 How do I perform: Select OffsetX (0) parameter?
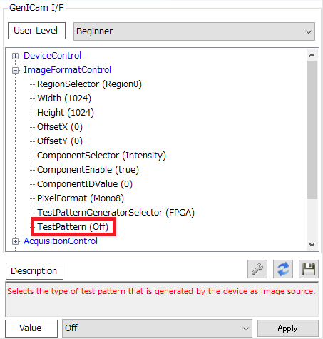point(60,127)
